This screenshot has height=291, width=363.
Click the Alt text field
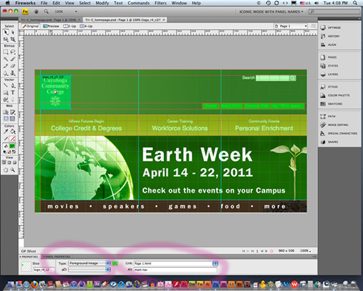click(x=175, y=270)
